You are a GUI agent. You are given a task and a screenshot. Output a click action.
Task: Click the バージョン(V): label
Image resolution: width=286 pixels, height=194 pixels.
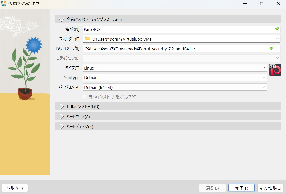click(69, 87)
